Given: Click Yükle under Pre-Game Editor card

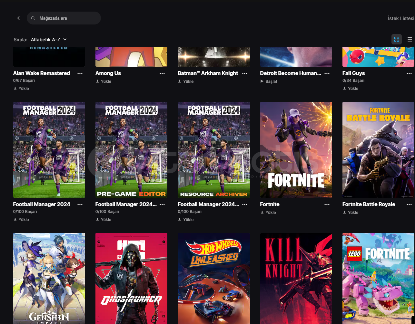Looking at the screenshot, I should 104,219.
